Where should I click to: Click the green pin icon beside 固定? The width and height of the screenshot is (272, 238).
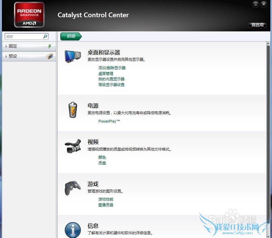[50, 46]
